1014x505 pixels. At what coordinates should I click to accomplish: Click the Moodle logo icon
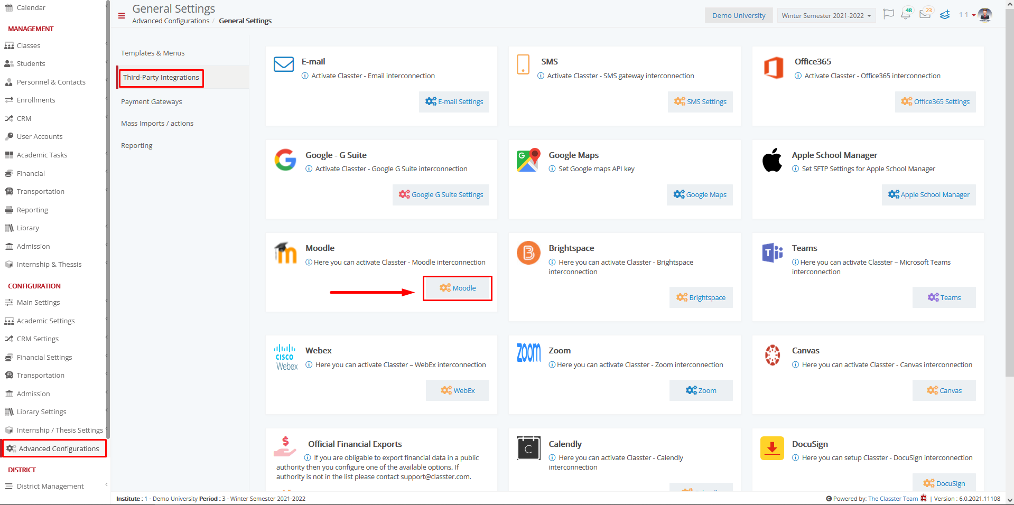pyautogui.click(x=285, y=253)
